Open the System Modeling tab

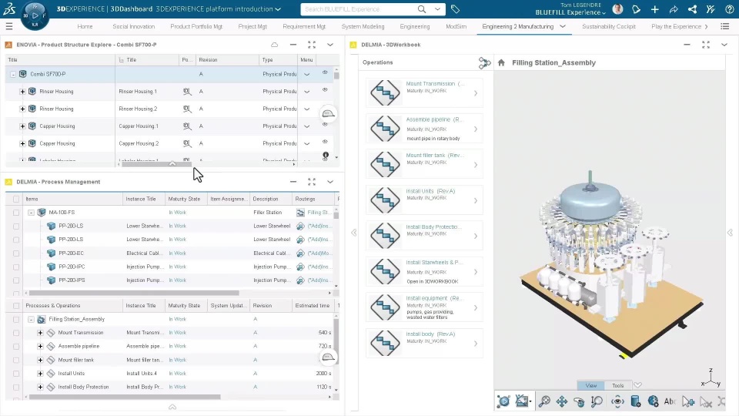click(x=363, y=26)
